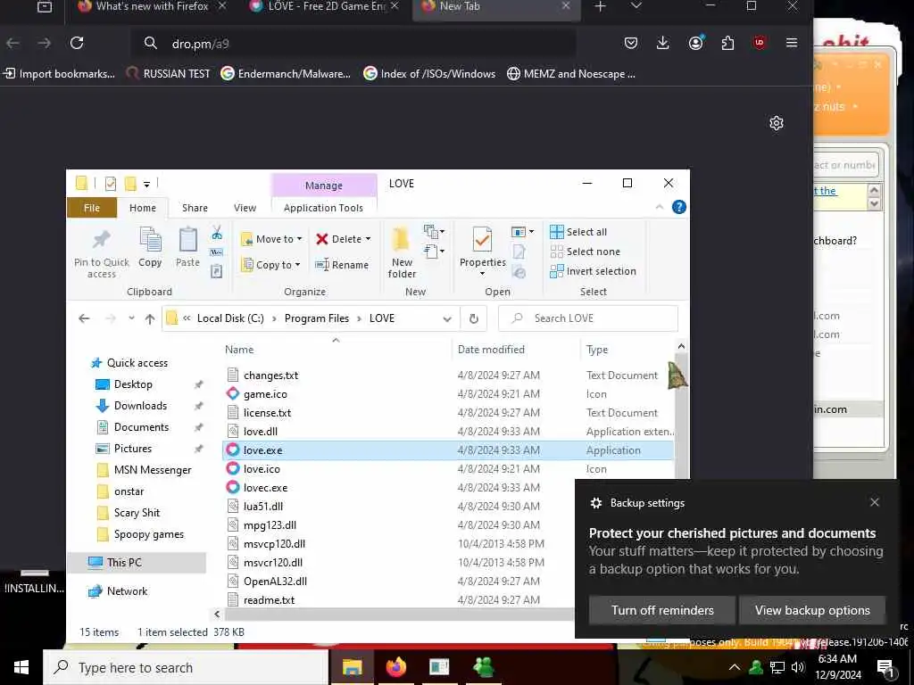The image size is (914, 685).
Task: Expand Copy to dropdown
Action: [x=298, y=265]
